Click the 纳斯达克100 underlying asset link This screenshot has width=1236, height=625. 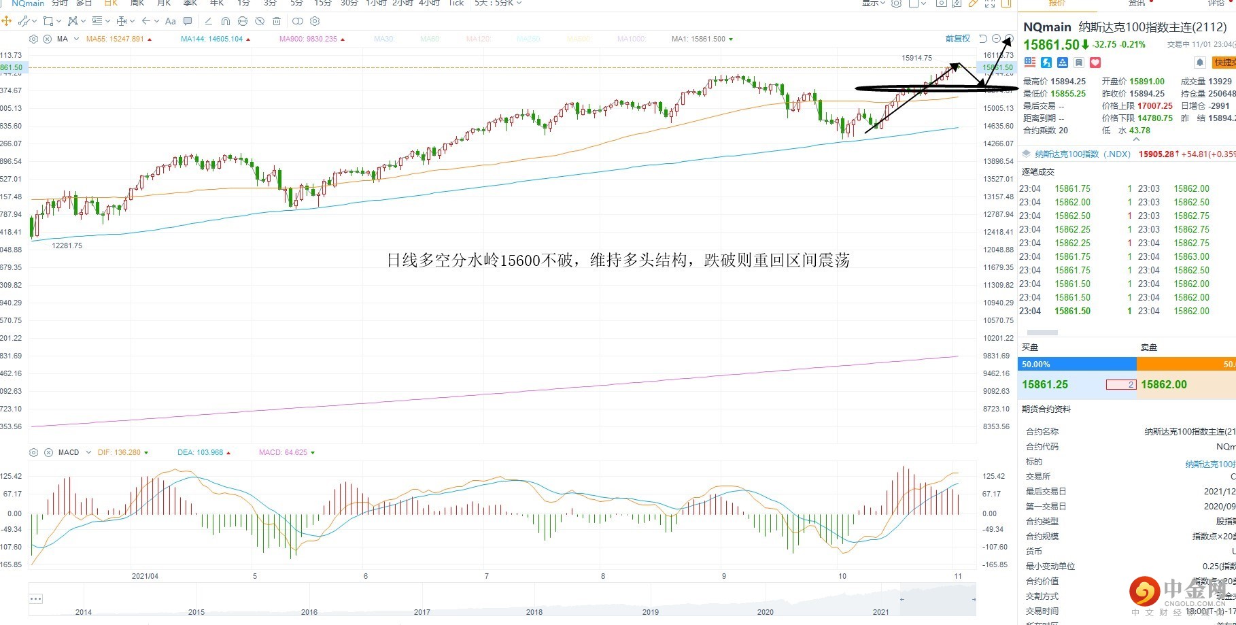[1210, 464]
